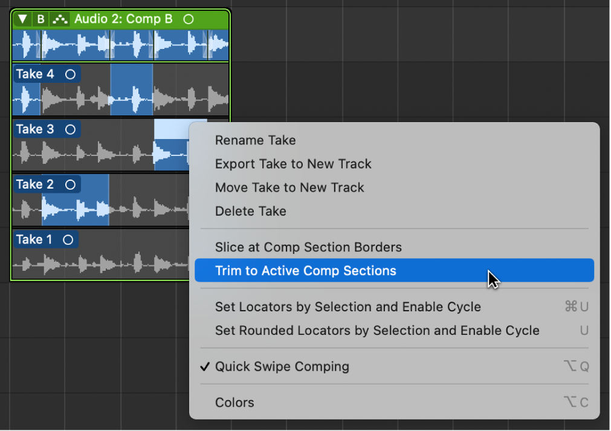Select "Delete Take" from the context menu
This screenshot has width=611, height=431.
[x=250, y=211]
